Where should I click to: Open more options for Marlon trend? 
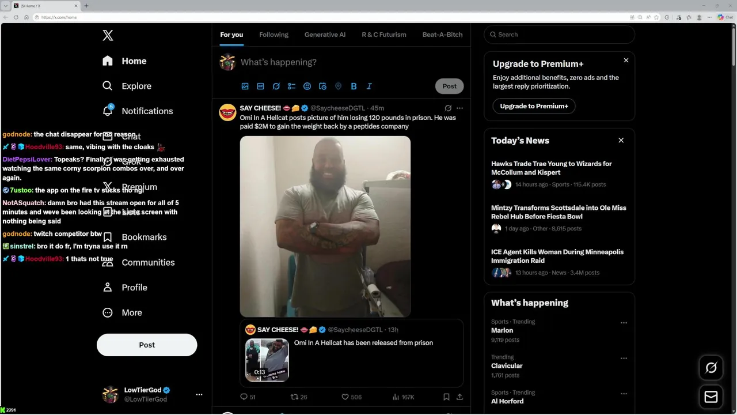[624, 323]
